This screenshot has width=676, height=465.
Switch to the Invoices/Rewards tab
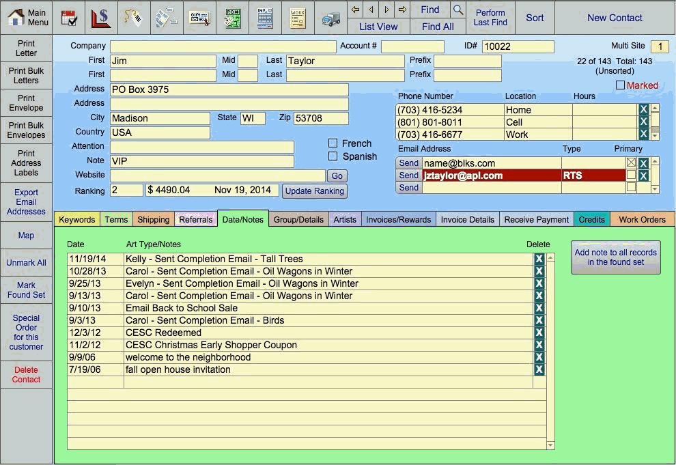pos(398,219)
